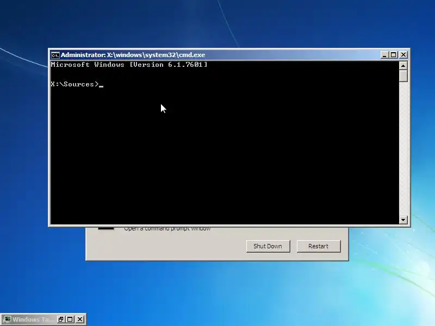Click the 'Microsoft Windows [Version 6.1.7601]' text
The width and height of the screenshot is (435, 326).
[x=129, y=65]
